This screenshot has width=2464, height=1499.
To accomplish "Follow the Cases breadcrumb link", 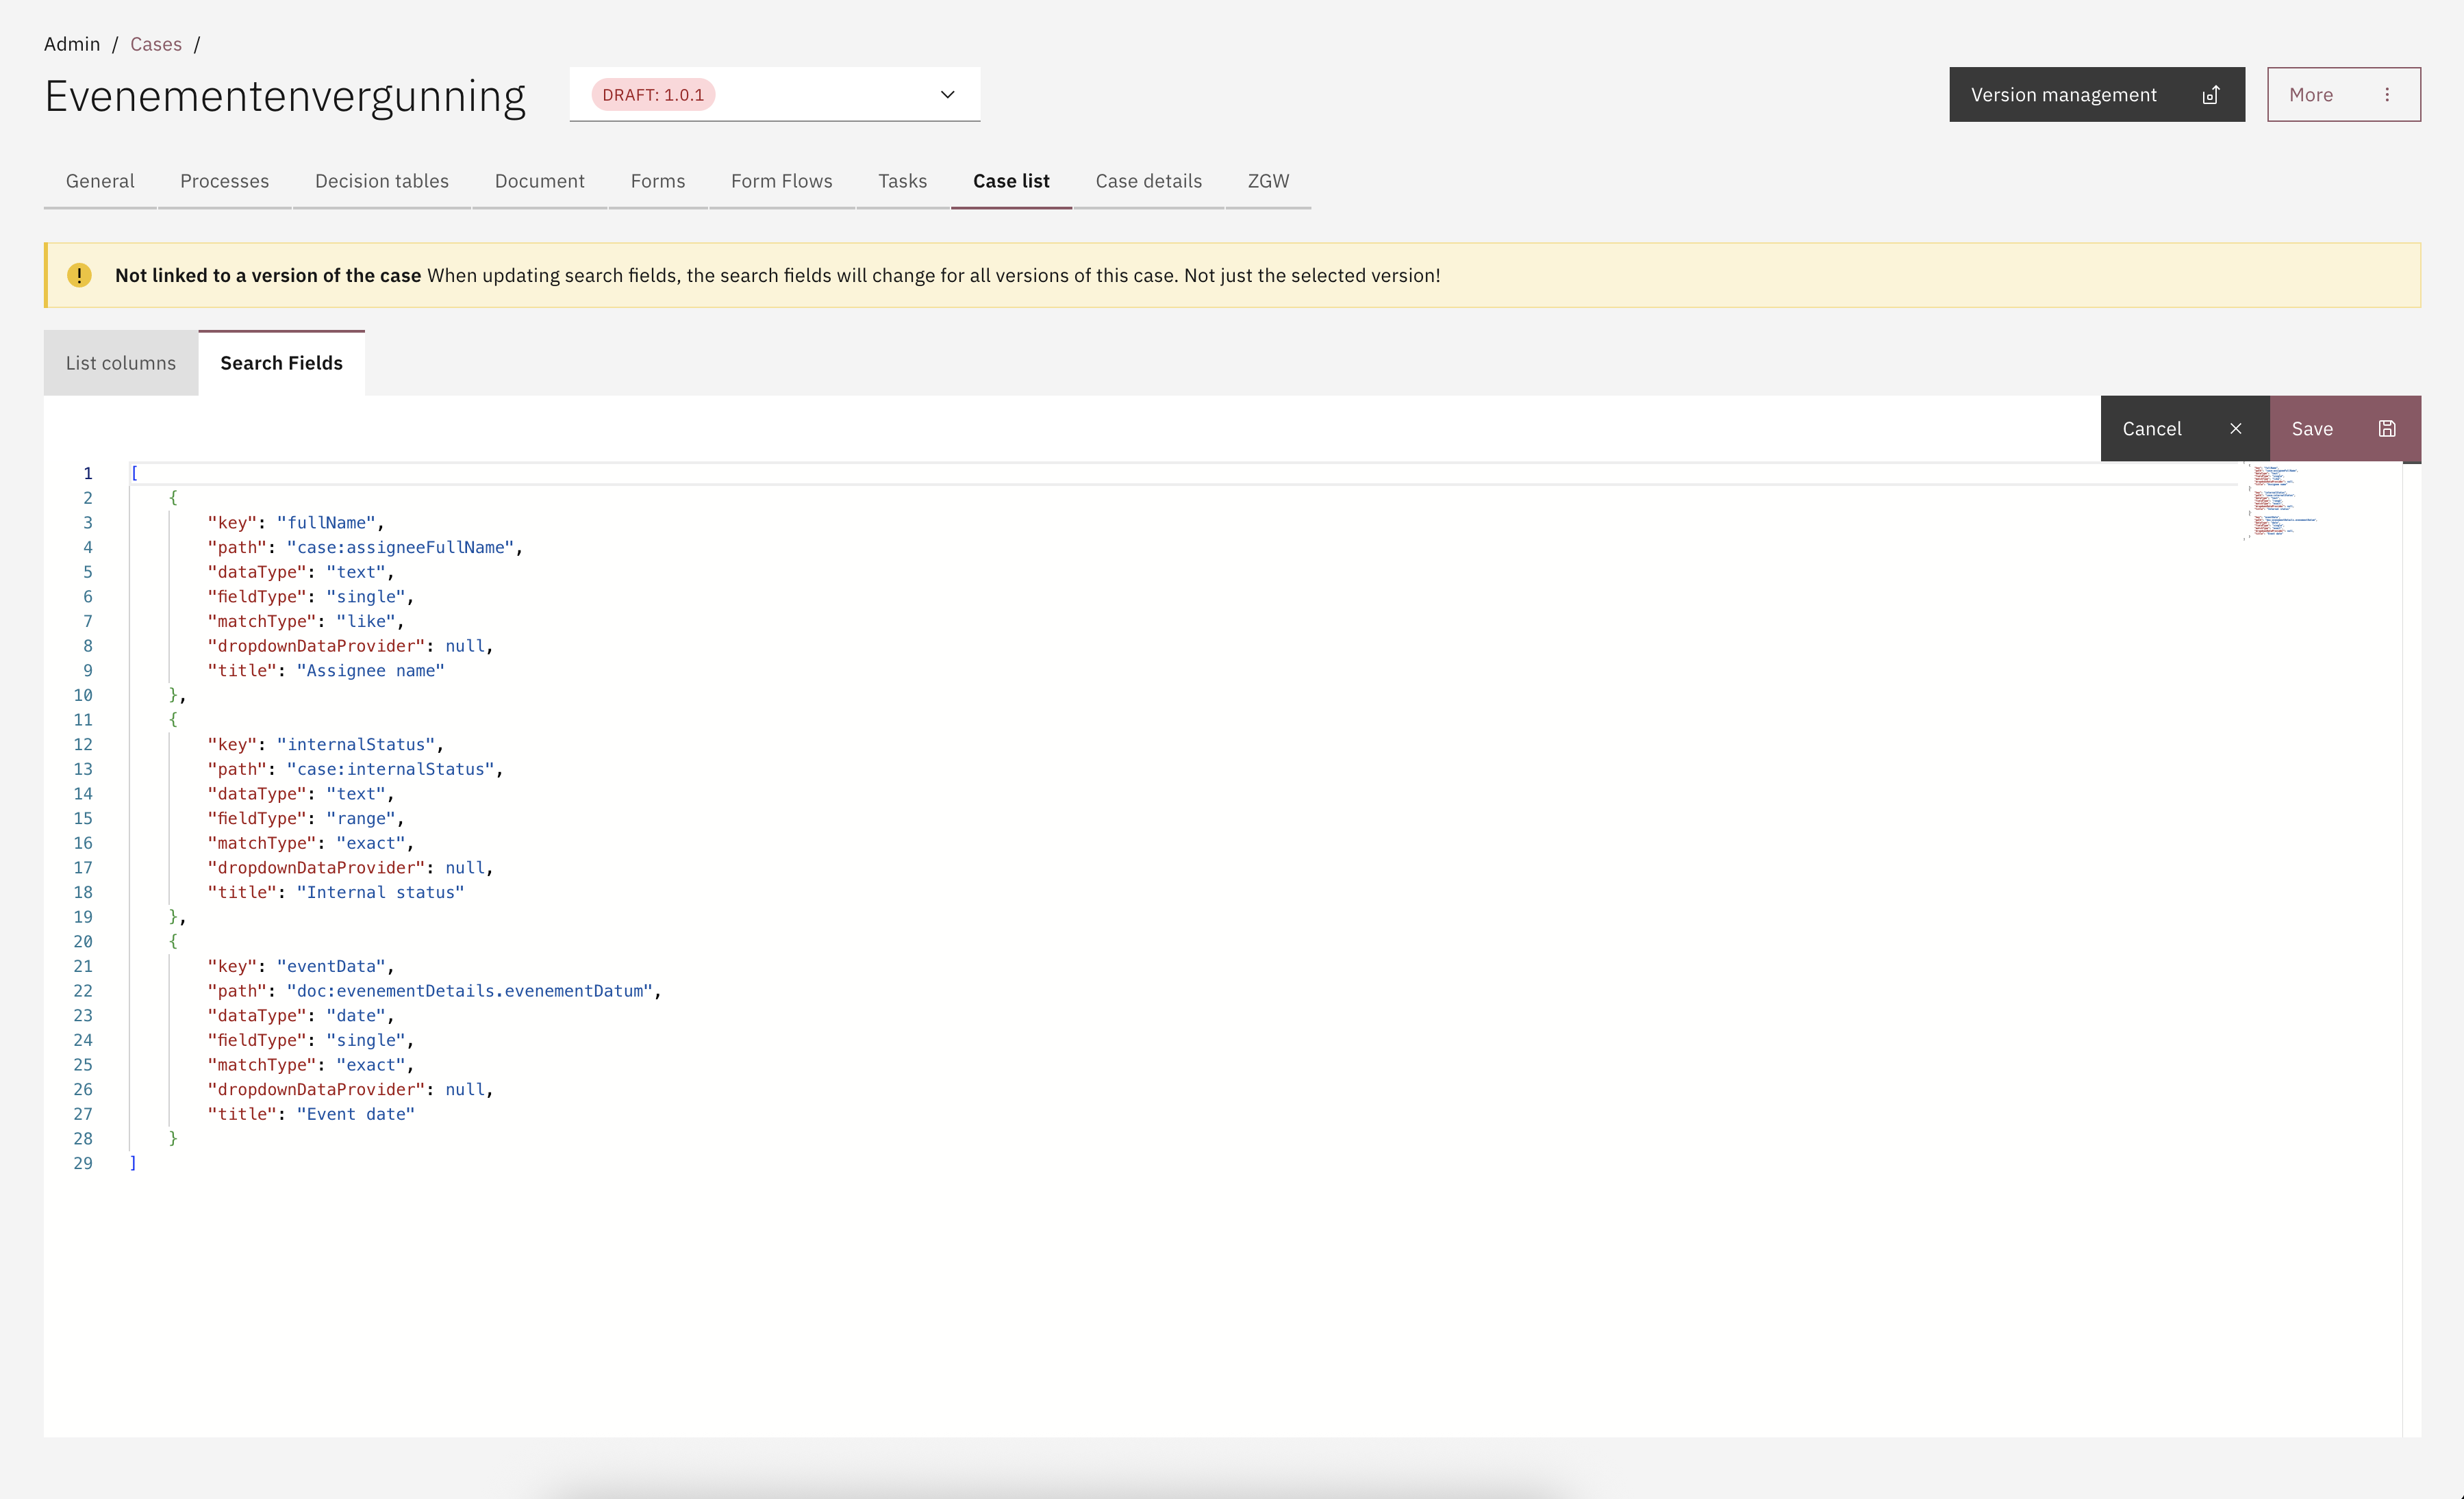I will [x=155, y=44].
